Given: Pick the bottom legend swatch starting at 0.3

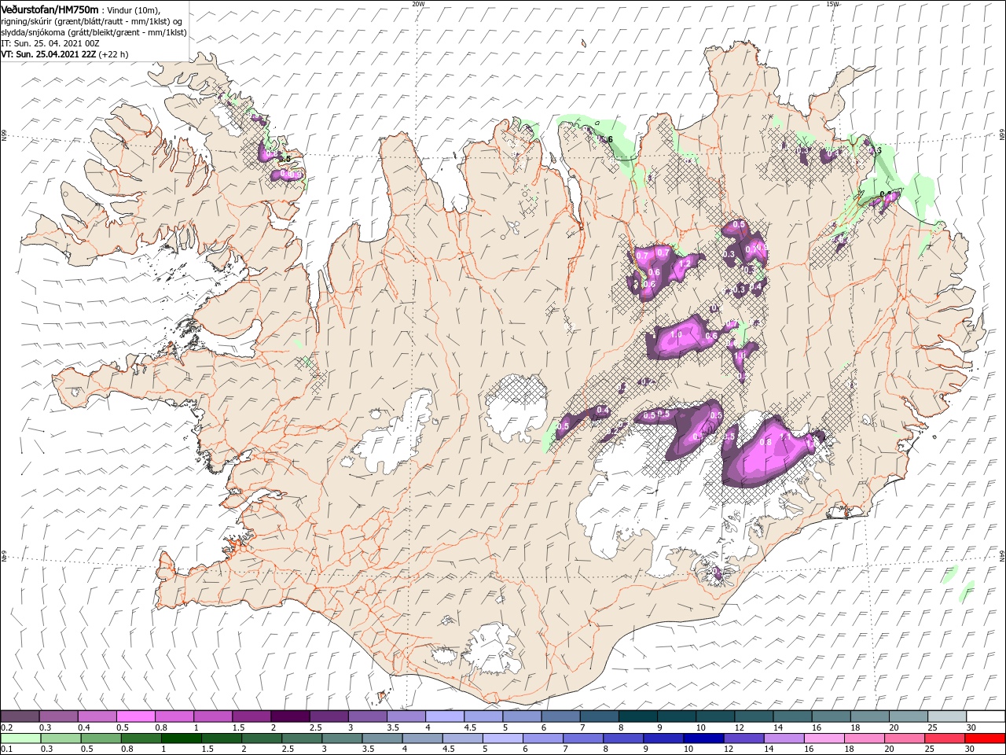Looking at the screenshot, I should 61,738.
